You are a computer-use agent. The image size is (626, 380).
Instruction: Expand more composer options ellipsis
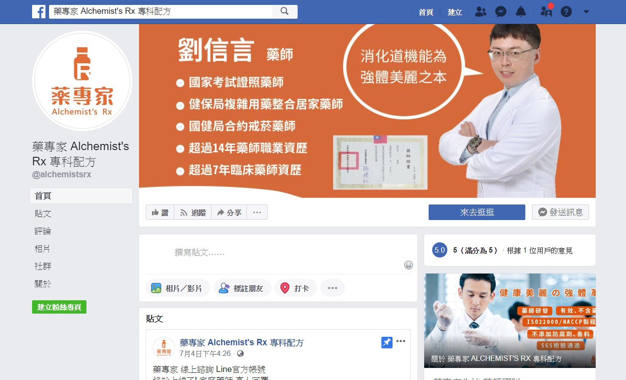332,288
